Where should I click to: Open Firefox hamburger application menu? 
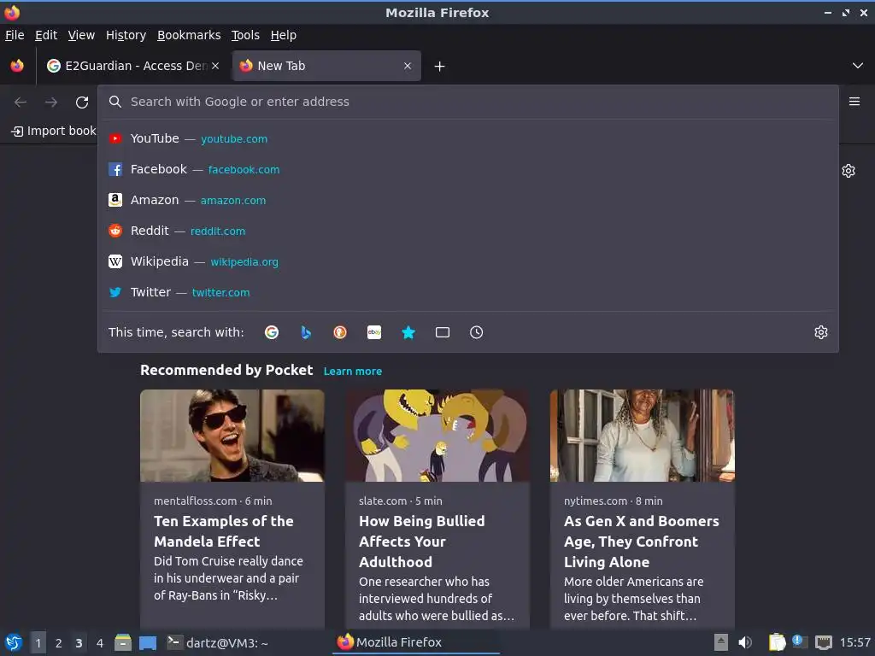point(854,102)
